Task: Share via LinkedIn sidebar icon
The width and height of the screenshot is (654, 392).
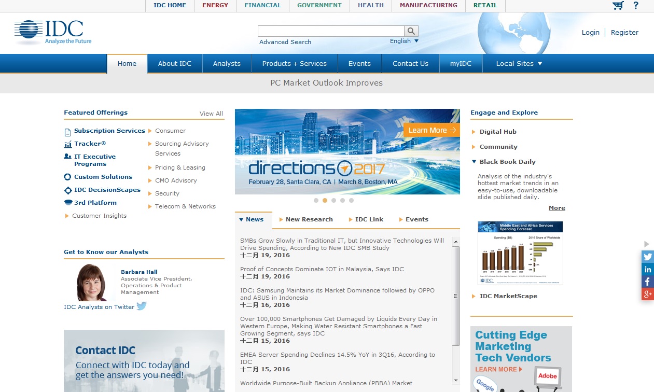Action: tap(648, 269)
